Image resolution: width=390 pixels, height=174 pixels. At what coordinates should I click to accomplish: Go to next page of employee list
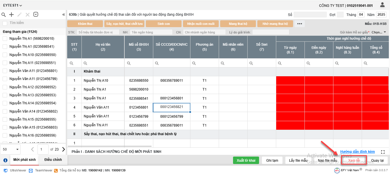tap(63, 149)
